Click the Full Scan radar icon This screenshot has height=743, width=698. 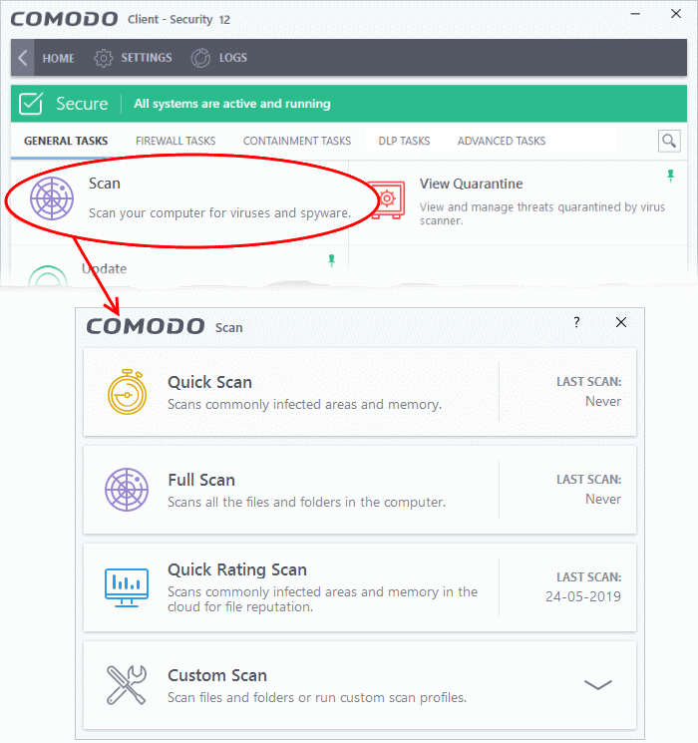click(x=127, y=490)
